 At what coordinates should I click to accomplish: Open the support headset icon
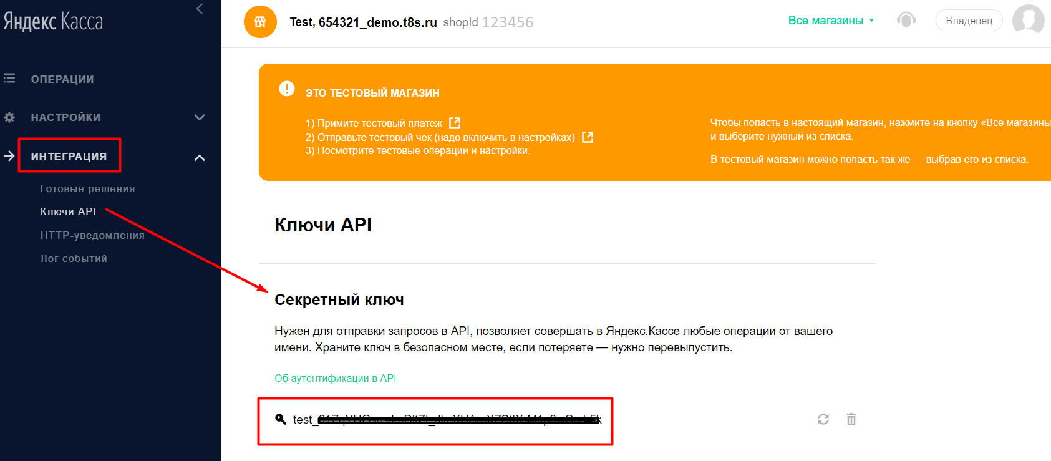tap(906, 20)
